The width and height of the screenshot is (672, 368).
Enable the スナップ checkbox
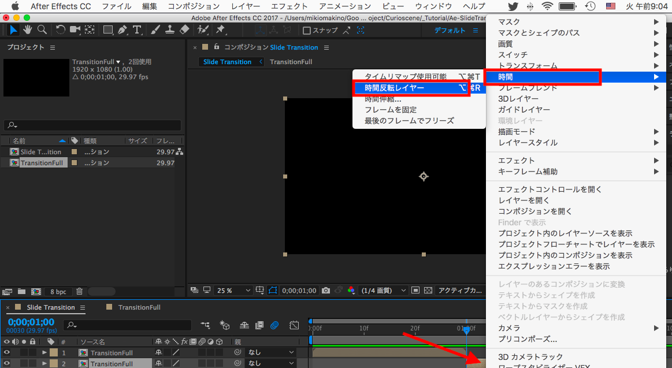[307, 31]
